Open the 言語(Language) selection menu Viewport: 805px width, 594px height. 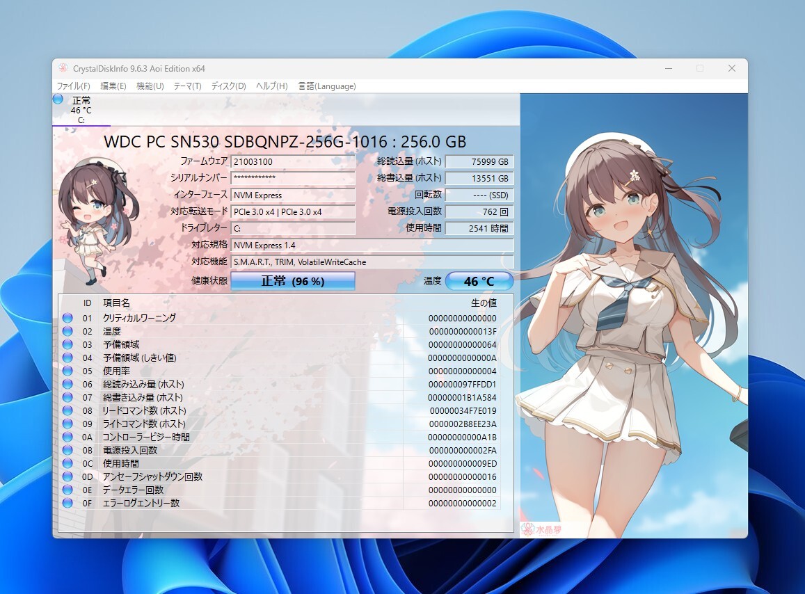326,86
